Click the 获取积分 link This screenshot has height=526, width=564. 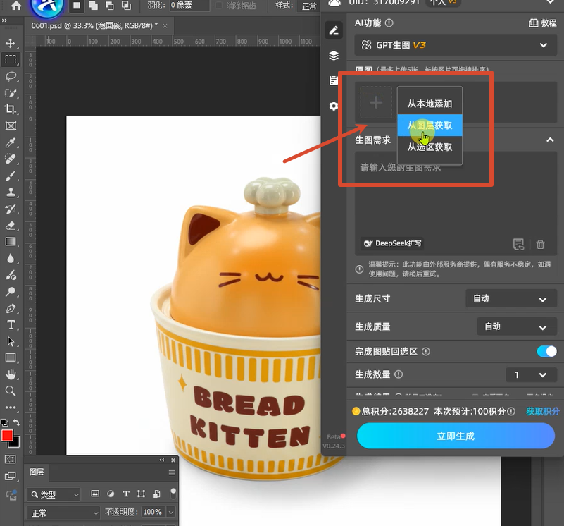pyautogui.click(x=543, y=412)
